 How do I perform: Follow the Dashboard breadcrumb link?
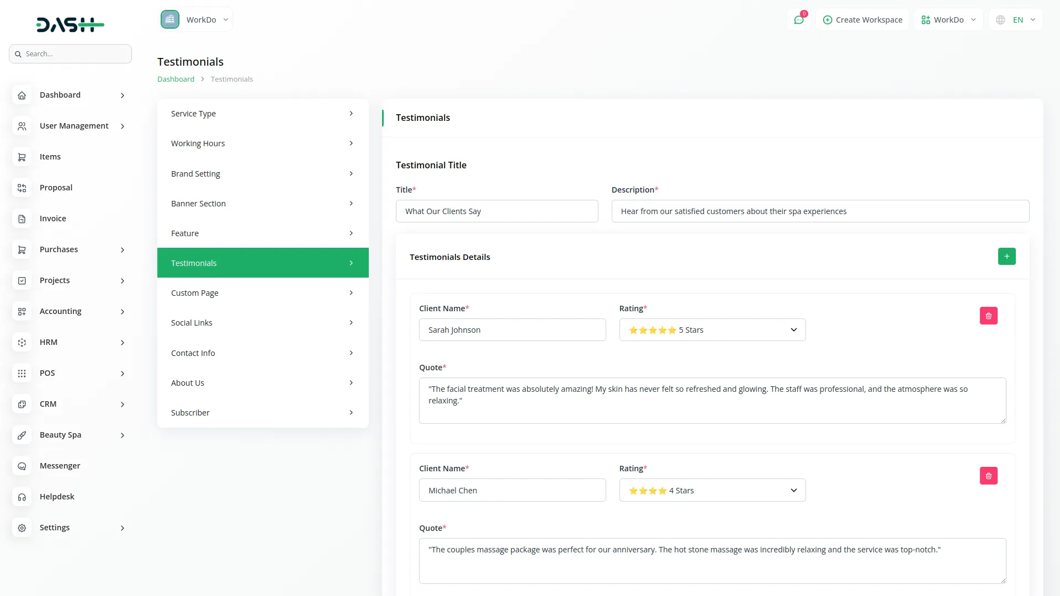pos(176,79)
